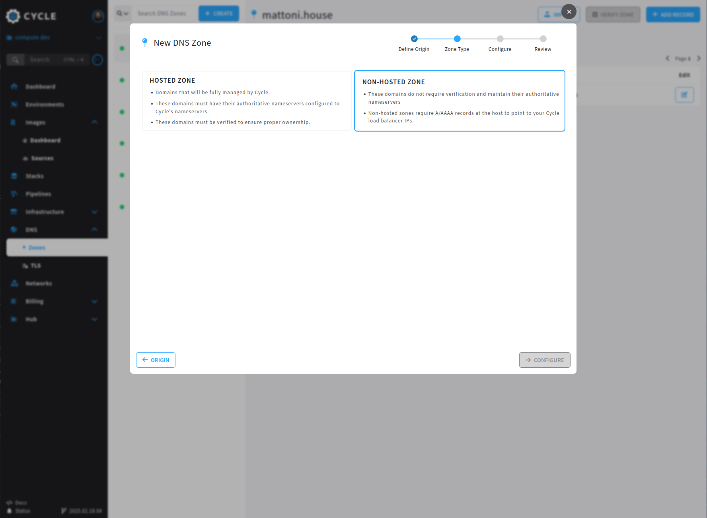Click the Hub icon in sidebar
707x518 pixels.
[x=14, y=319]
